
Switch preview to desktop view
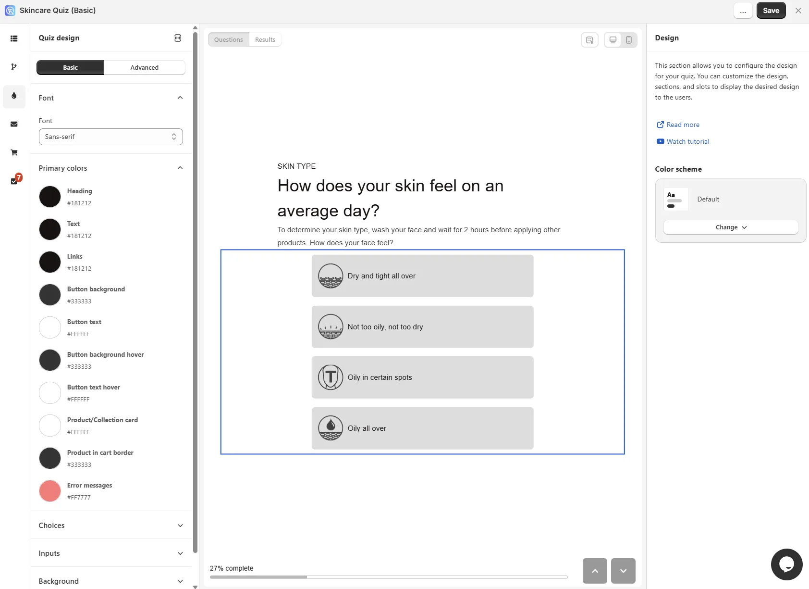pos(613,40)
